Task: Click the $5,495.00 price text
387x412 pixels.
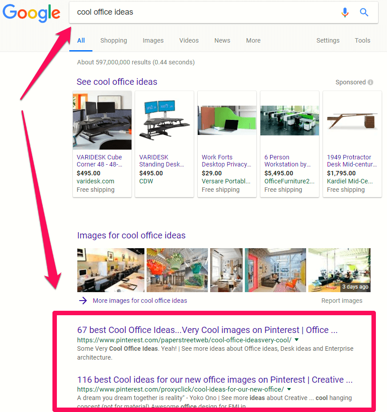Action: [279, 173]
